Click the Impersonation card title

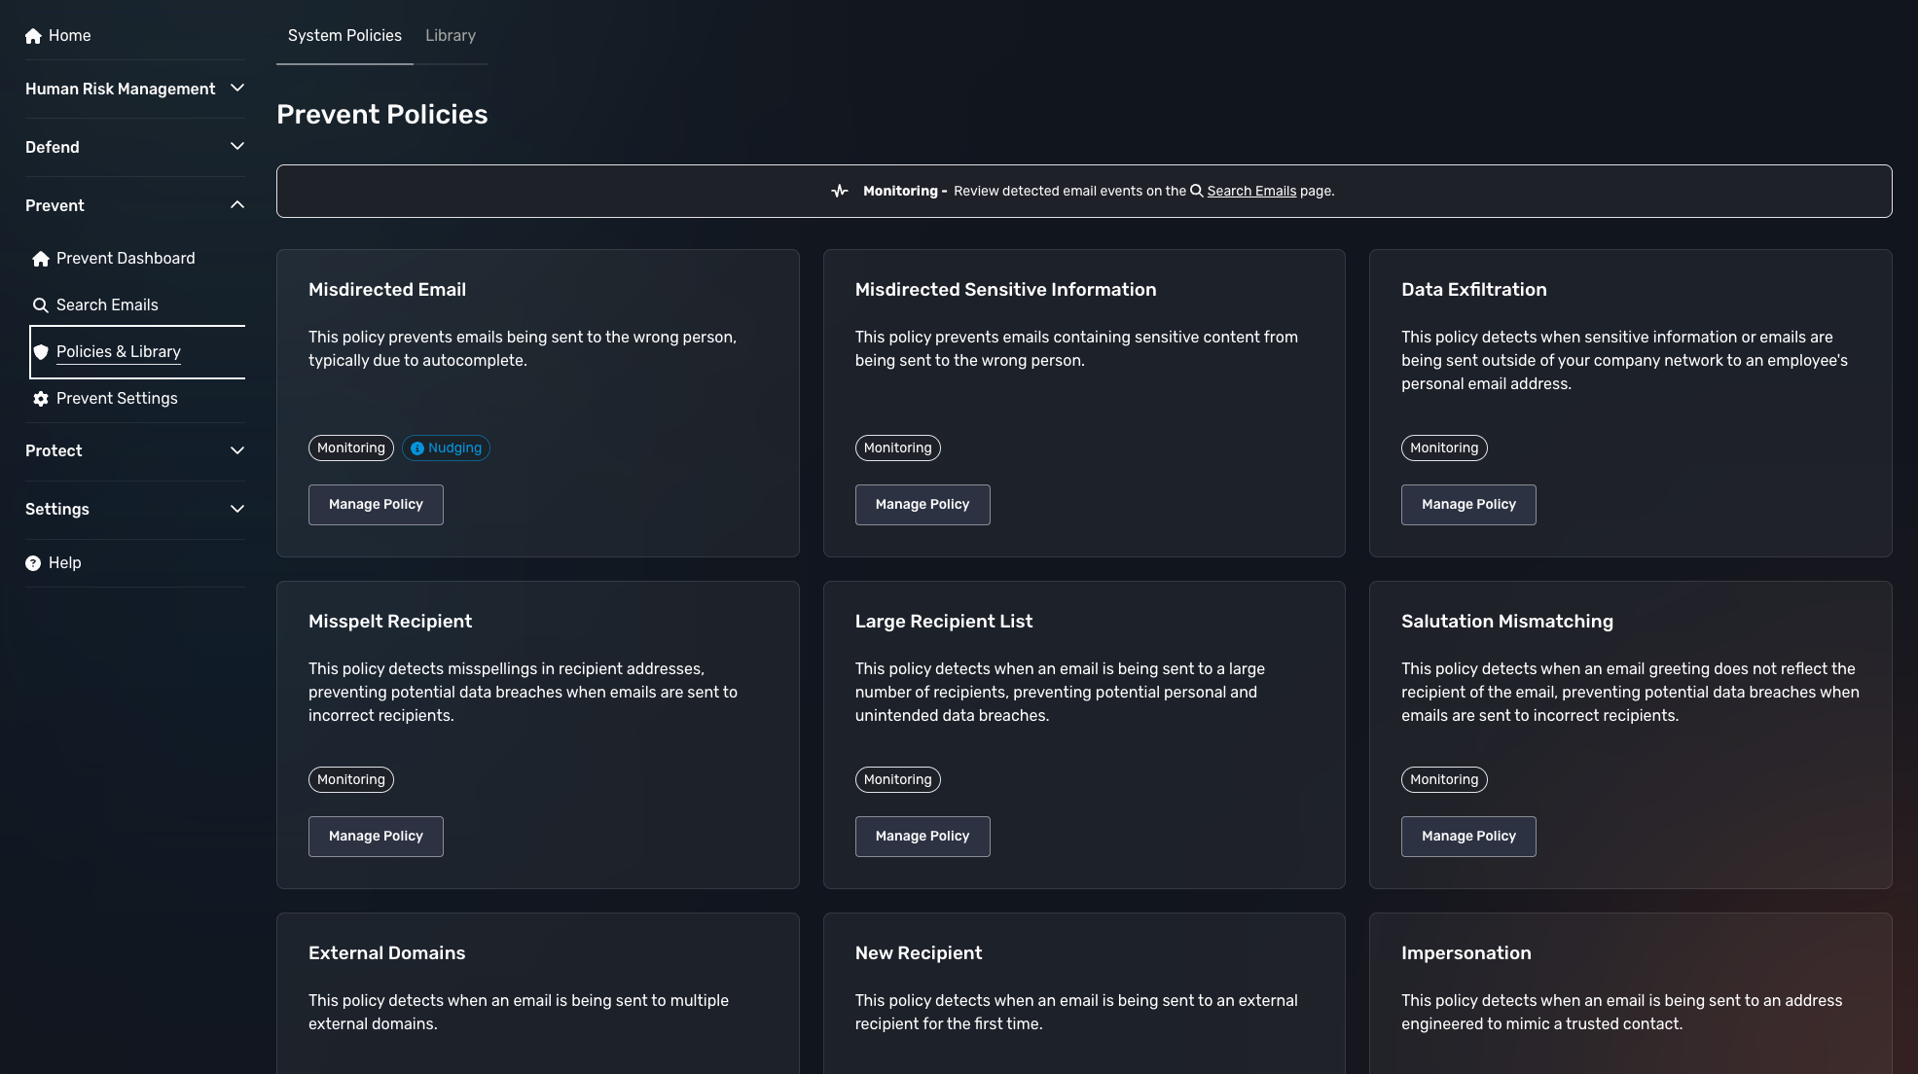pyautogui.click(x=1466, y=953)
